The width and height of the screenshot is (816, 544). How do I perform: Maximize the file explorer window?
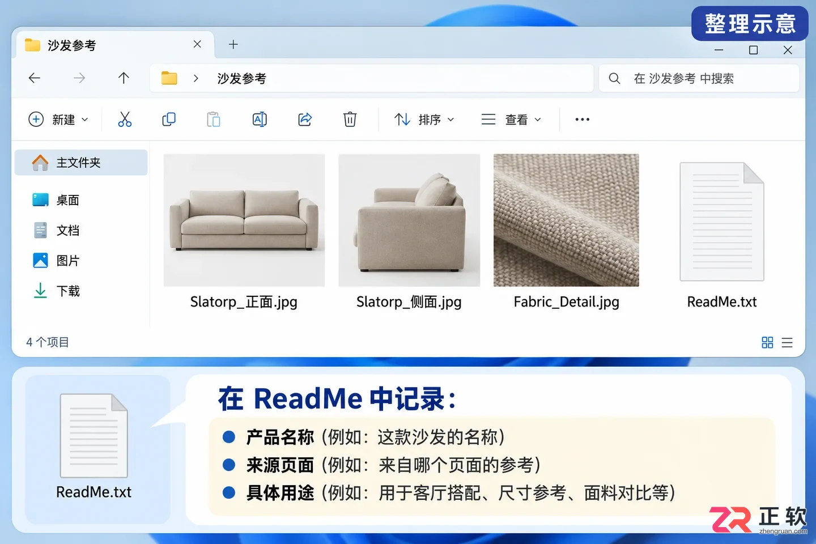tap(753, 50)
